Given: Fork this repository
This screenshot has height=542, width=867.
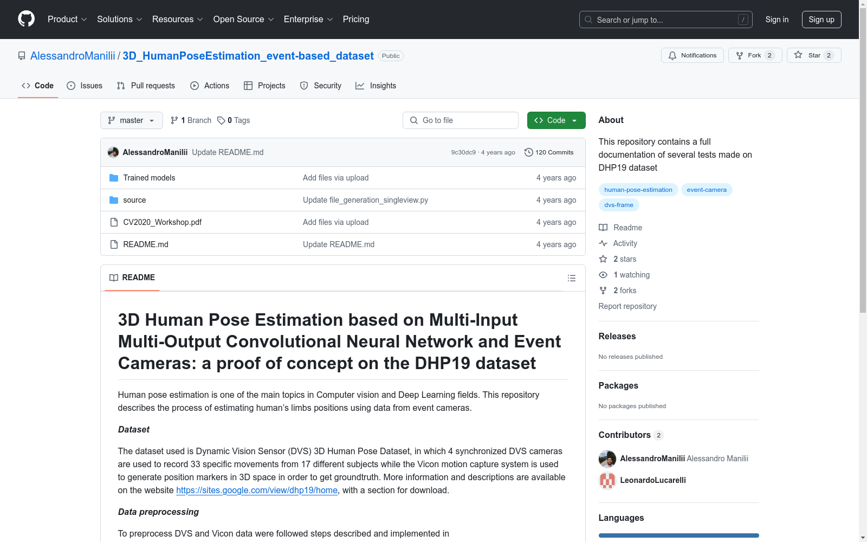Looking at the screenshot, I should point(755,55).
